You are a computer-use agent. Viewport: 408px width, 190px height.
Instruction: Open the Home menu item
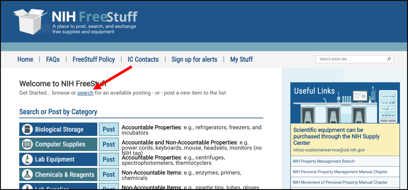pos(25,59)
